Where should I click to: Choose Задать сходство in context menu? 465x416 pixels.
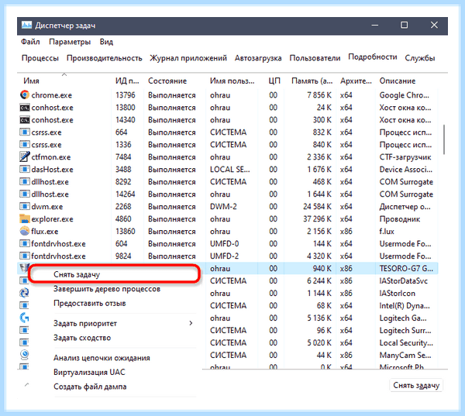tap(82, 338)
